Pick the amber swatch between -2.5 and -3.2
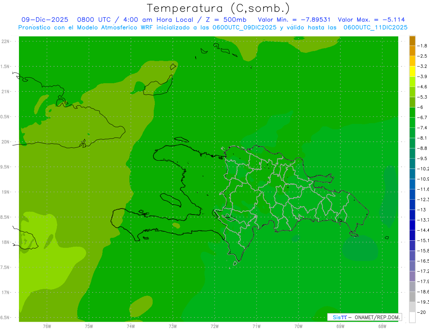Screen dimensions: 429x331 [412, 61]
